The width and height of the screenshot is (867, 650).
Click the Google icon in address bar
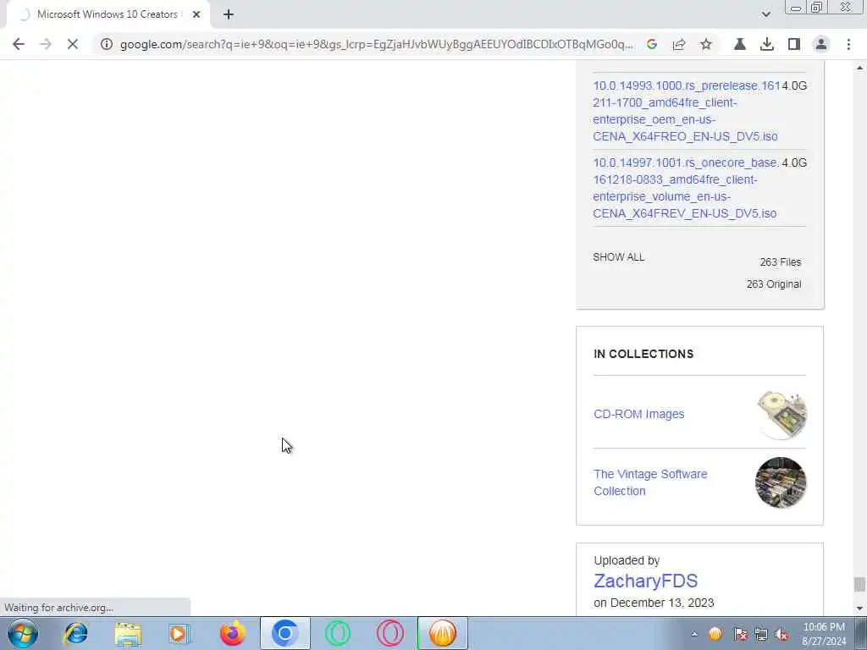[652, 44]
